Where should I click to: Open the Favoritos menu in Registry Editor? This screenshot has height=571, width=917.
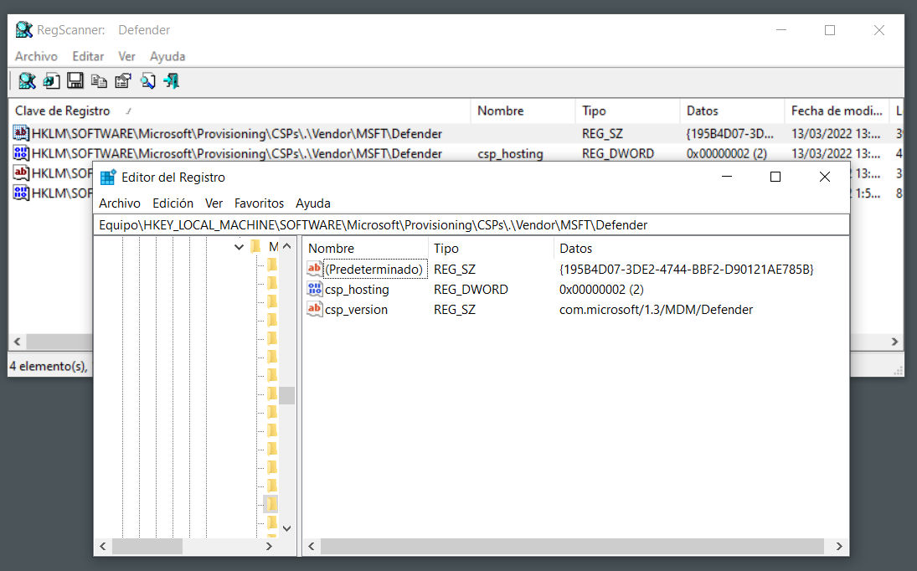pyautogui.click(x=259, y=203)
